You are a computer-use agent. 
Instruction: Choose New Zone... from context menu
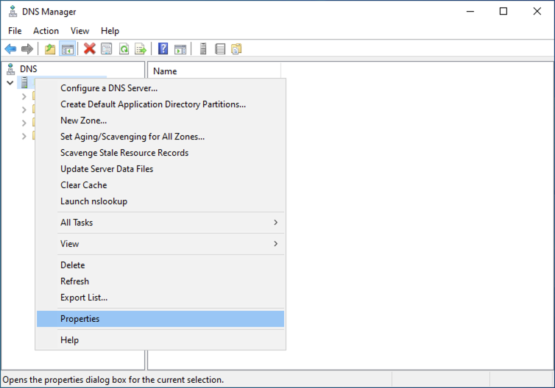point(160,121)
